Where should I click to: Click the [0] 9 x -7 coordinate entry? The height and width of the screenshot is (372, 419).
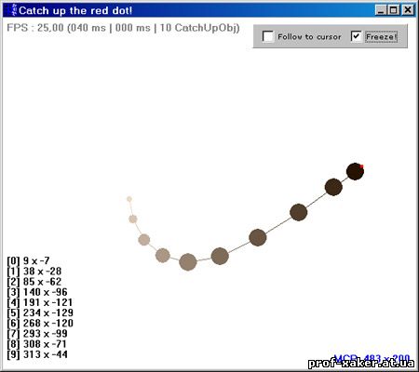tap(28, 260)
